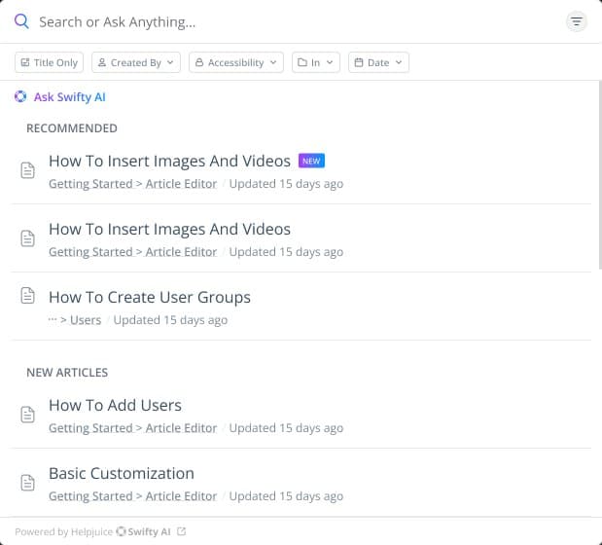Viewport: 602px width, 545px height.
Task: Click document icon beside How To Add Users
Action: click(x=27, y=415)
